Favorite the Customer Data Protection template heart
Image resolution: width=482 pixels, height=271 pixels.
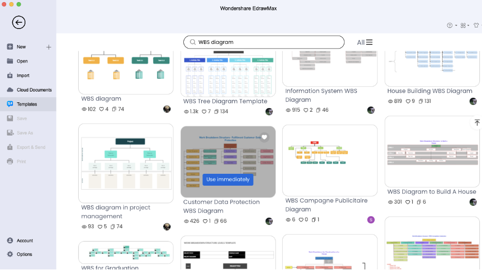coord(265,137)
